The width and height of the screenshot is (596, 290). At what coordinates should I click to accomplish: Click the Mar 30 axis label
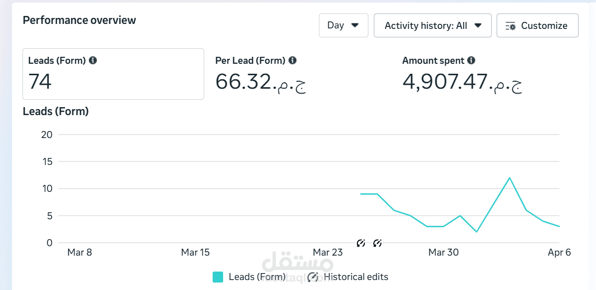coord(443,252)
